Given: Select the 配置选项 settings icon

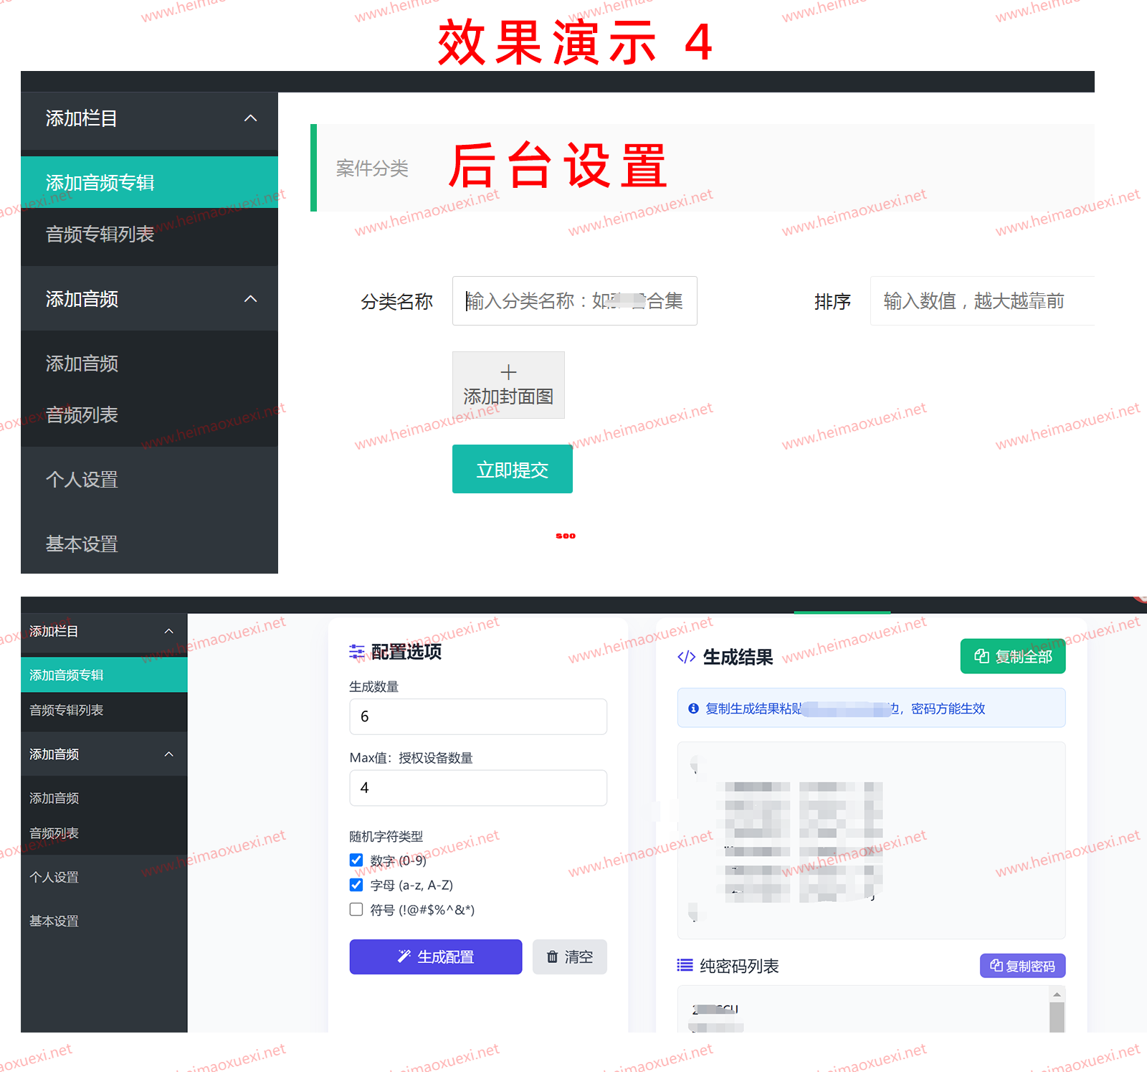Looking at the screenshot, I should click(x=356, y=652).
